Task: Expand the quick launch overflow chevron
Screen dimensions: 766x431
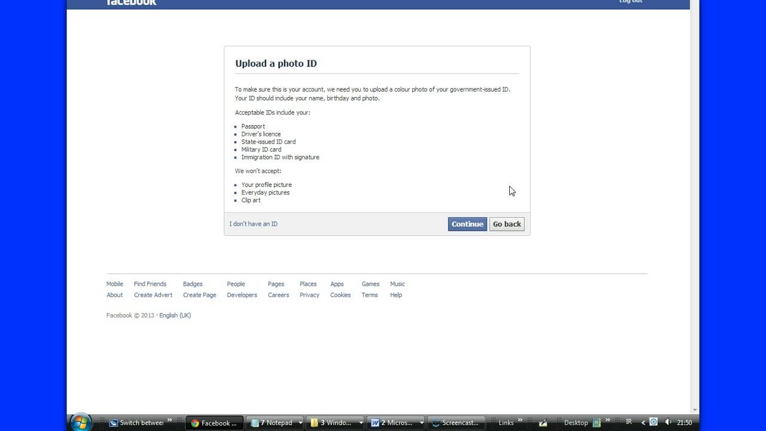Action: (x=170, y=421)
